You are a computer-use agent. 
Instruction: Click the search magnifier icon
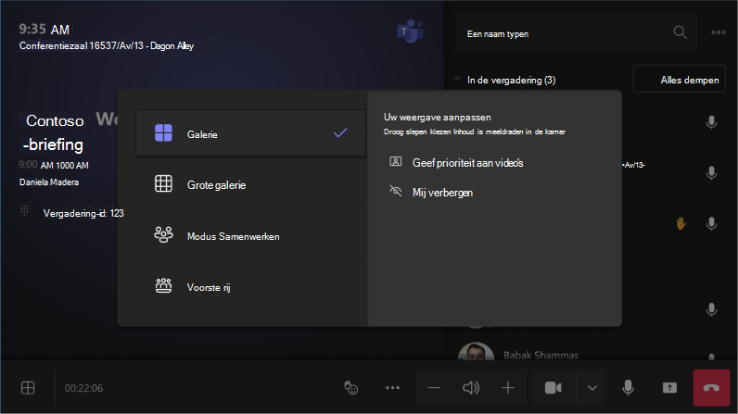680,32
